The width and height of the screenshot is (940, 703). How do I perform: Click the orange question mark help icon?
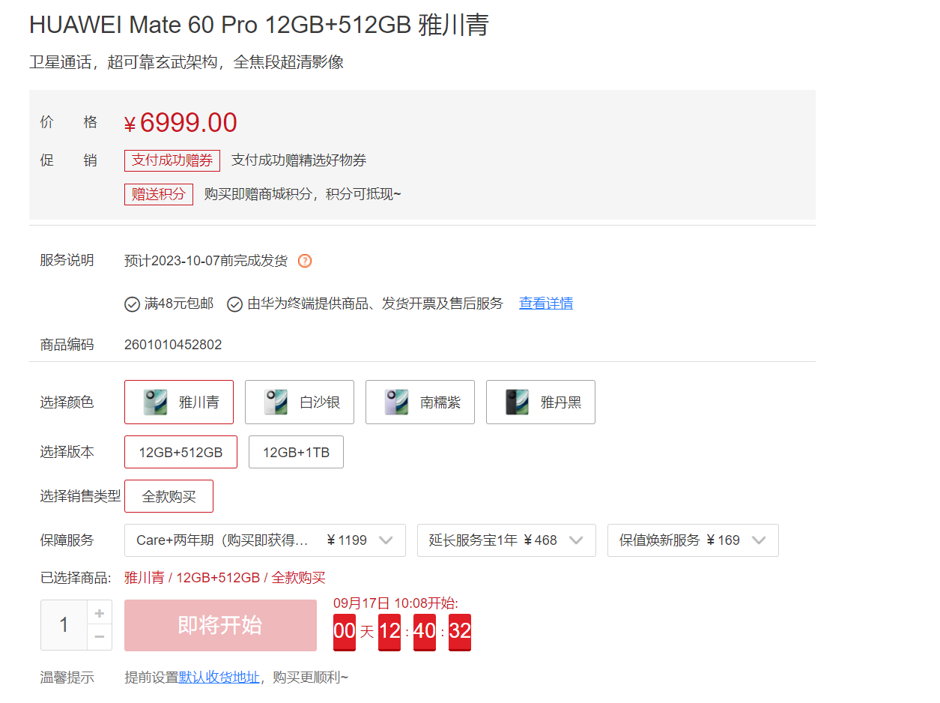pos(305,261)
